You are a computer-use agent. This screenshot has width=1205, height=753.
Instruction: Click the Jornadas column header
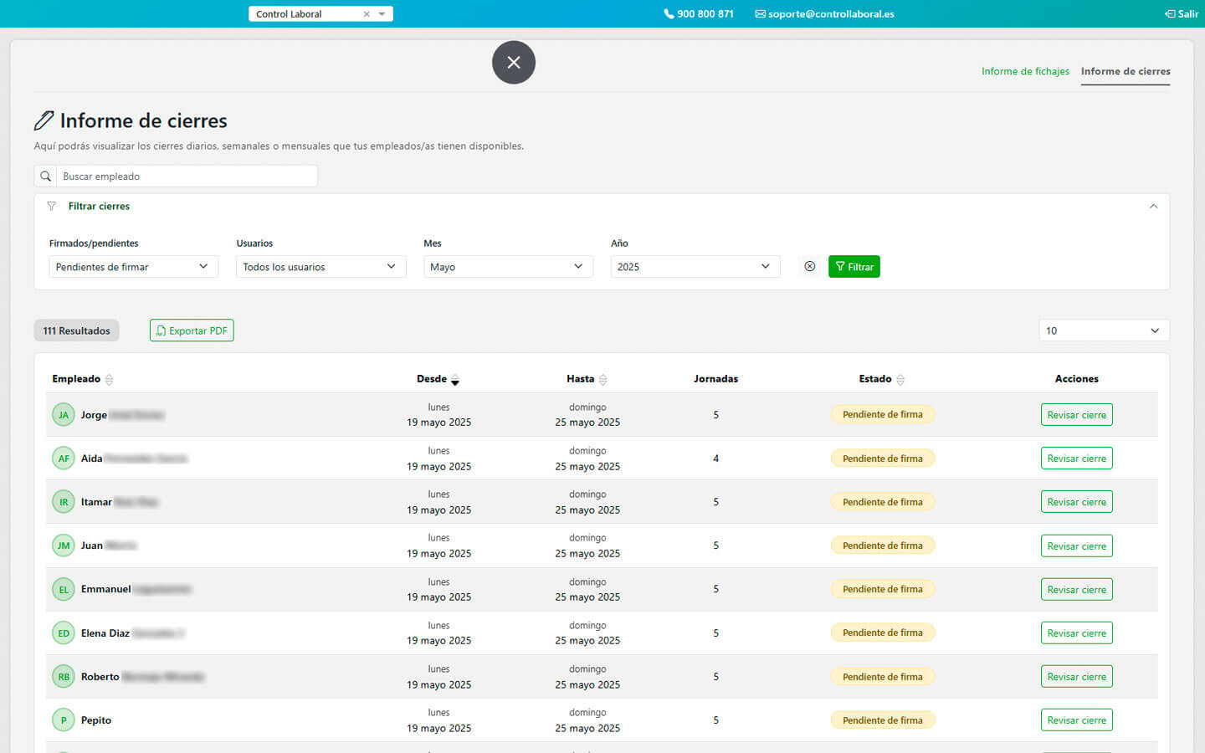(x=715, y=379)
